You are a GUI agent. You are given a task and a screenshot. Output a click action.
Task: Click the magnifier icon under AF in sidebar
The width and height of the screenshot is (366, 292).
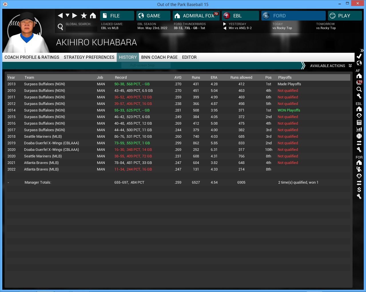[359, 89]
